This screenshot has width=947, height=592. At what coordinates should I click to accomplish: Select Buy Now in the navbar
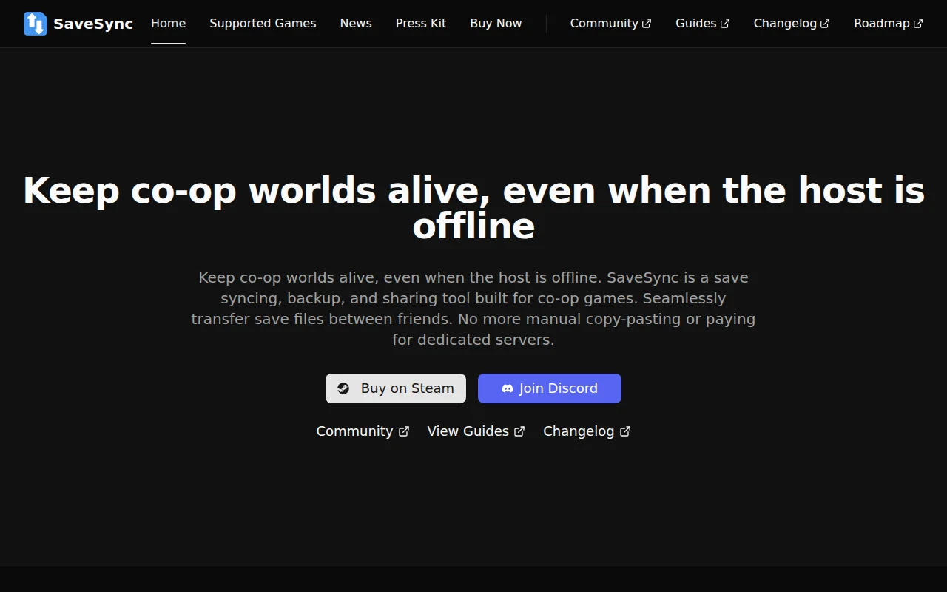pyautogui.click(x=496, y=24)
